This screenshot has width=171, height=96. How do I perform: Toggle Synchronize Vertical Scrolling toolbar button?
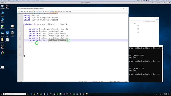click(x=45, y=11)
